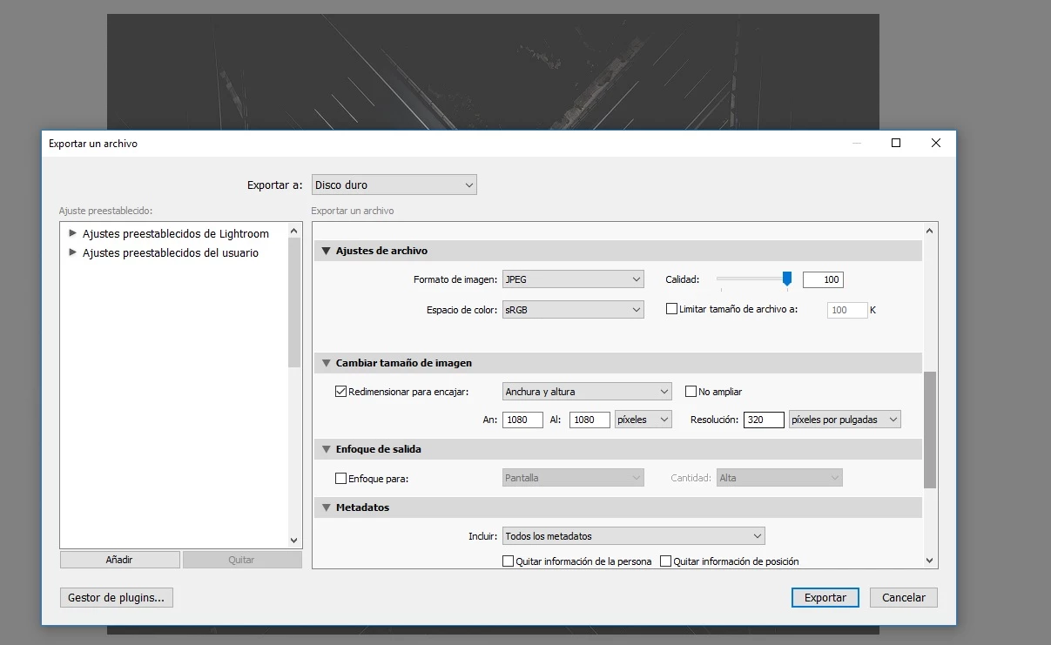Open the Anchura y altura dropdown
Viewport: 1051px width, 645px height.
click(587, 392)
